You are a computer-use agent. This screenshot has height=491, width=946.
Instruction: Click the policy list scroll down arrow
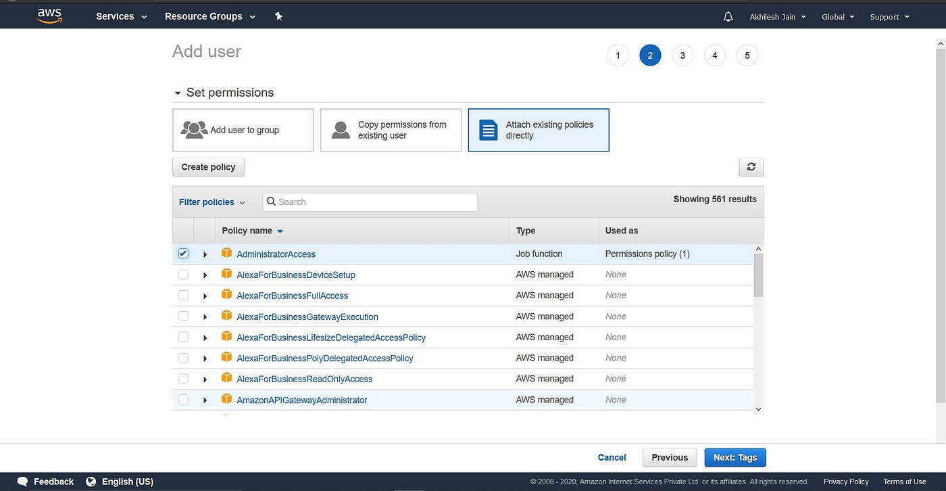coord(758,409)
